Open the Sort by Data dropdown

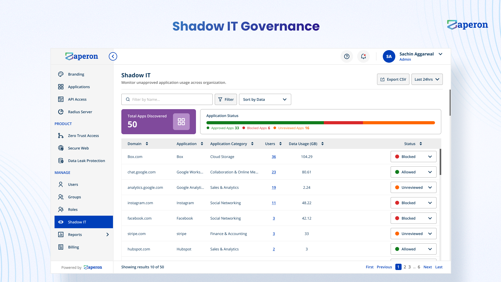point(265,99)
